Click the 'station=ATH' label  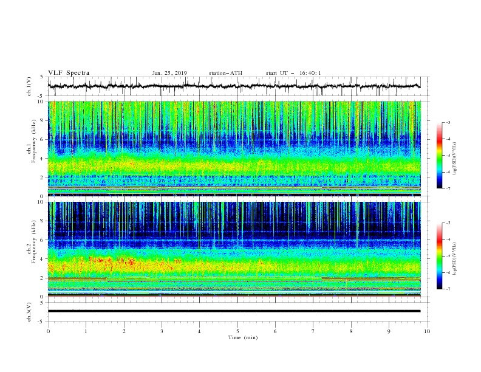(225, 73)
